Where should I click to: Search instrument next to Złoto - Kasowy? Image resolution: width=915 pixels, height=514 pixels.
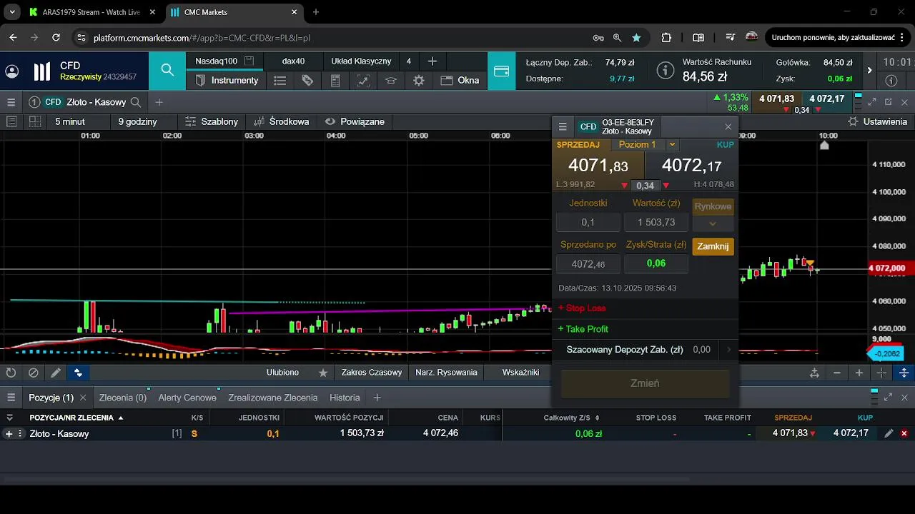pos(136,102)
